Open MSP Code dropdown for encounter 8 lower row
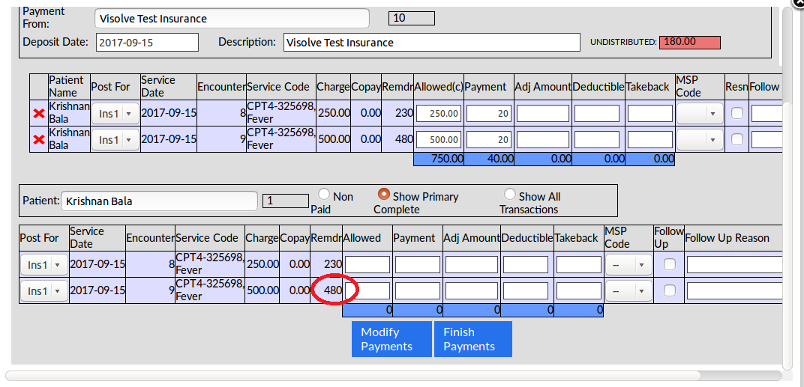The width and height of the screenshot is (804, 387). point(628,265)
